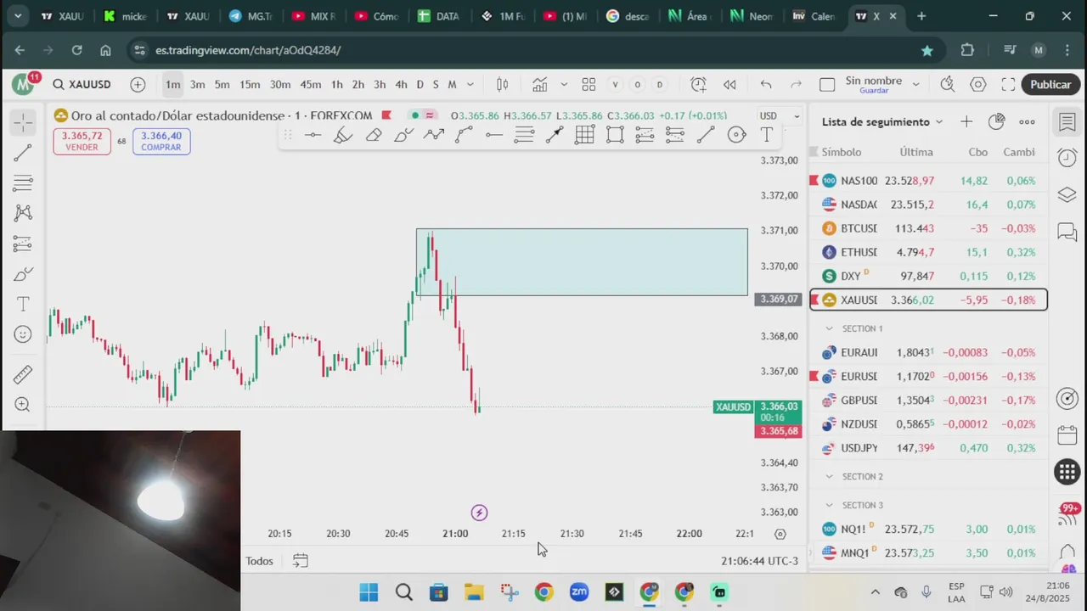The width and height of the screenshot is (1087, 611).
Task: Click the 21:06:44 UTC-3 timezone button
Action: coord(759,561)
